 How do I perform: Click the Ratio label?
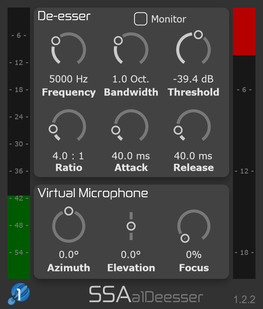coord(69,168)
